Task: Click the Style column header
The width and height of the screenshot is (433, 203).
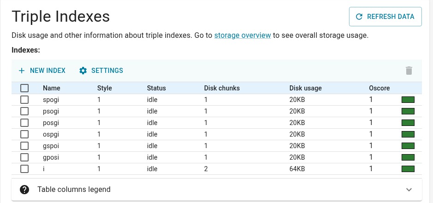Action: 104,88
